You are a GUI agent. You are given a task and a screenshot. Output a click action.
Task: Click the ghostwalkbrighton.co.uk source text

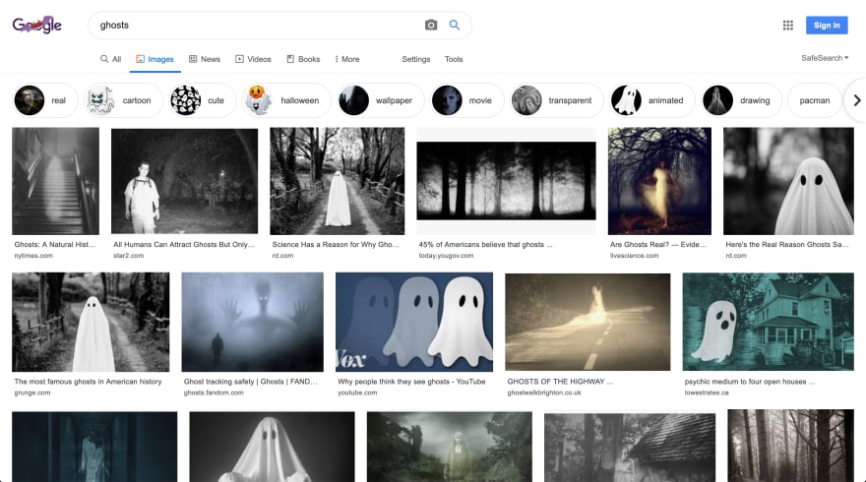[x=544, y=392]
